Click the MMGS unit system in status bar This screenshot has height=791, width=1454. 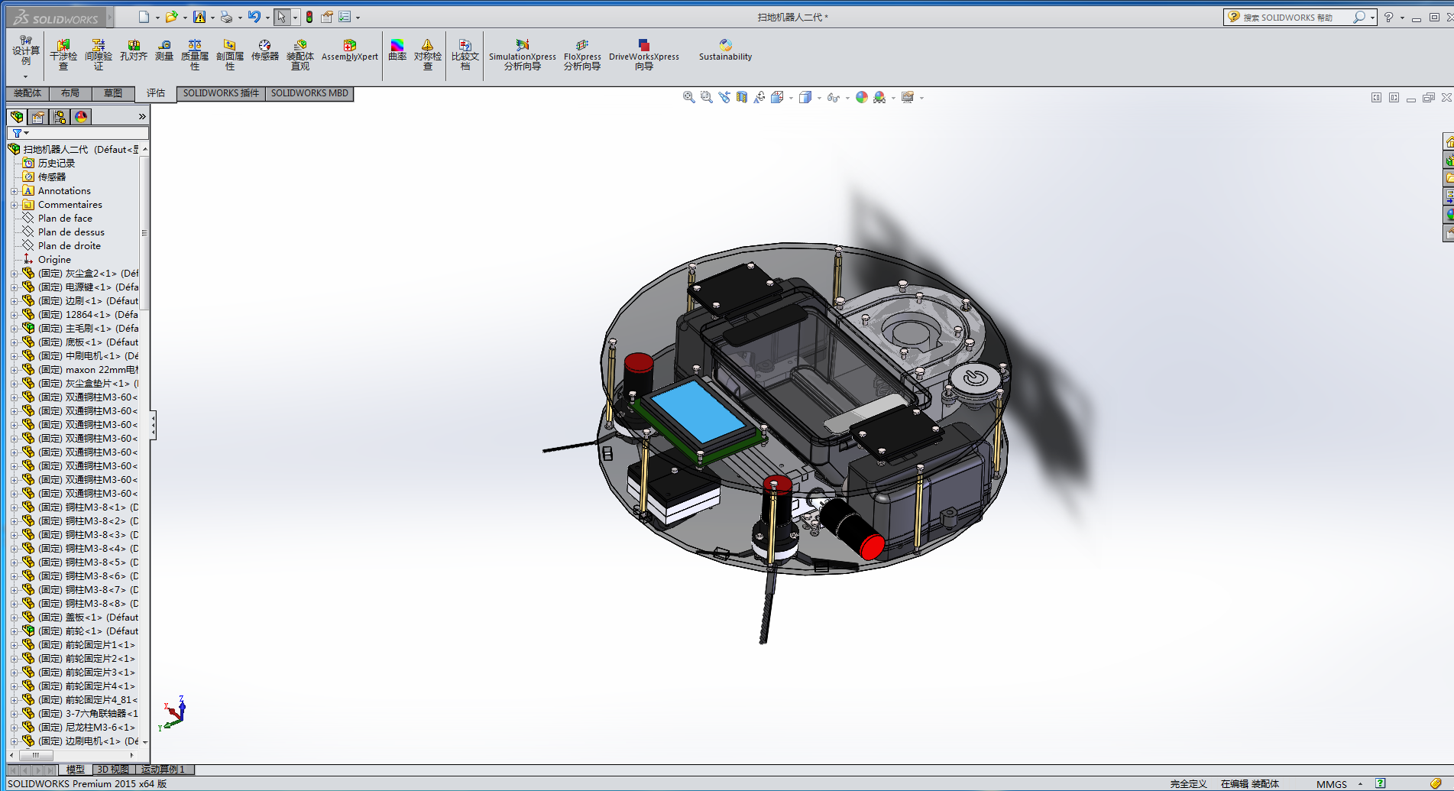(x=1332, y=784)
